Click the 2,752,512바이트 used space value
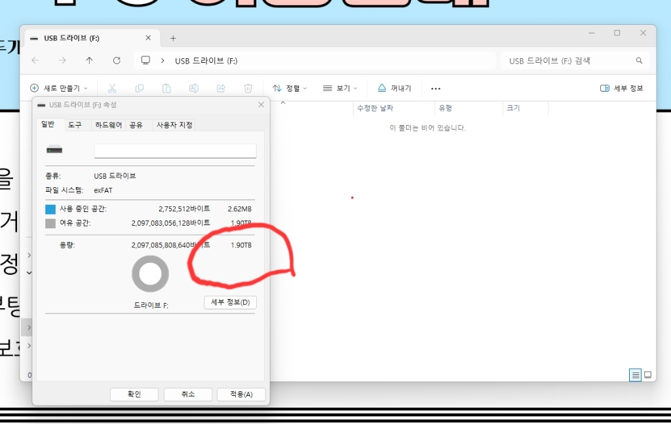The image size is (671, 424). [x=184, y=209]
